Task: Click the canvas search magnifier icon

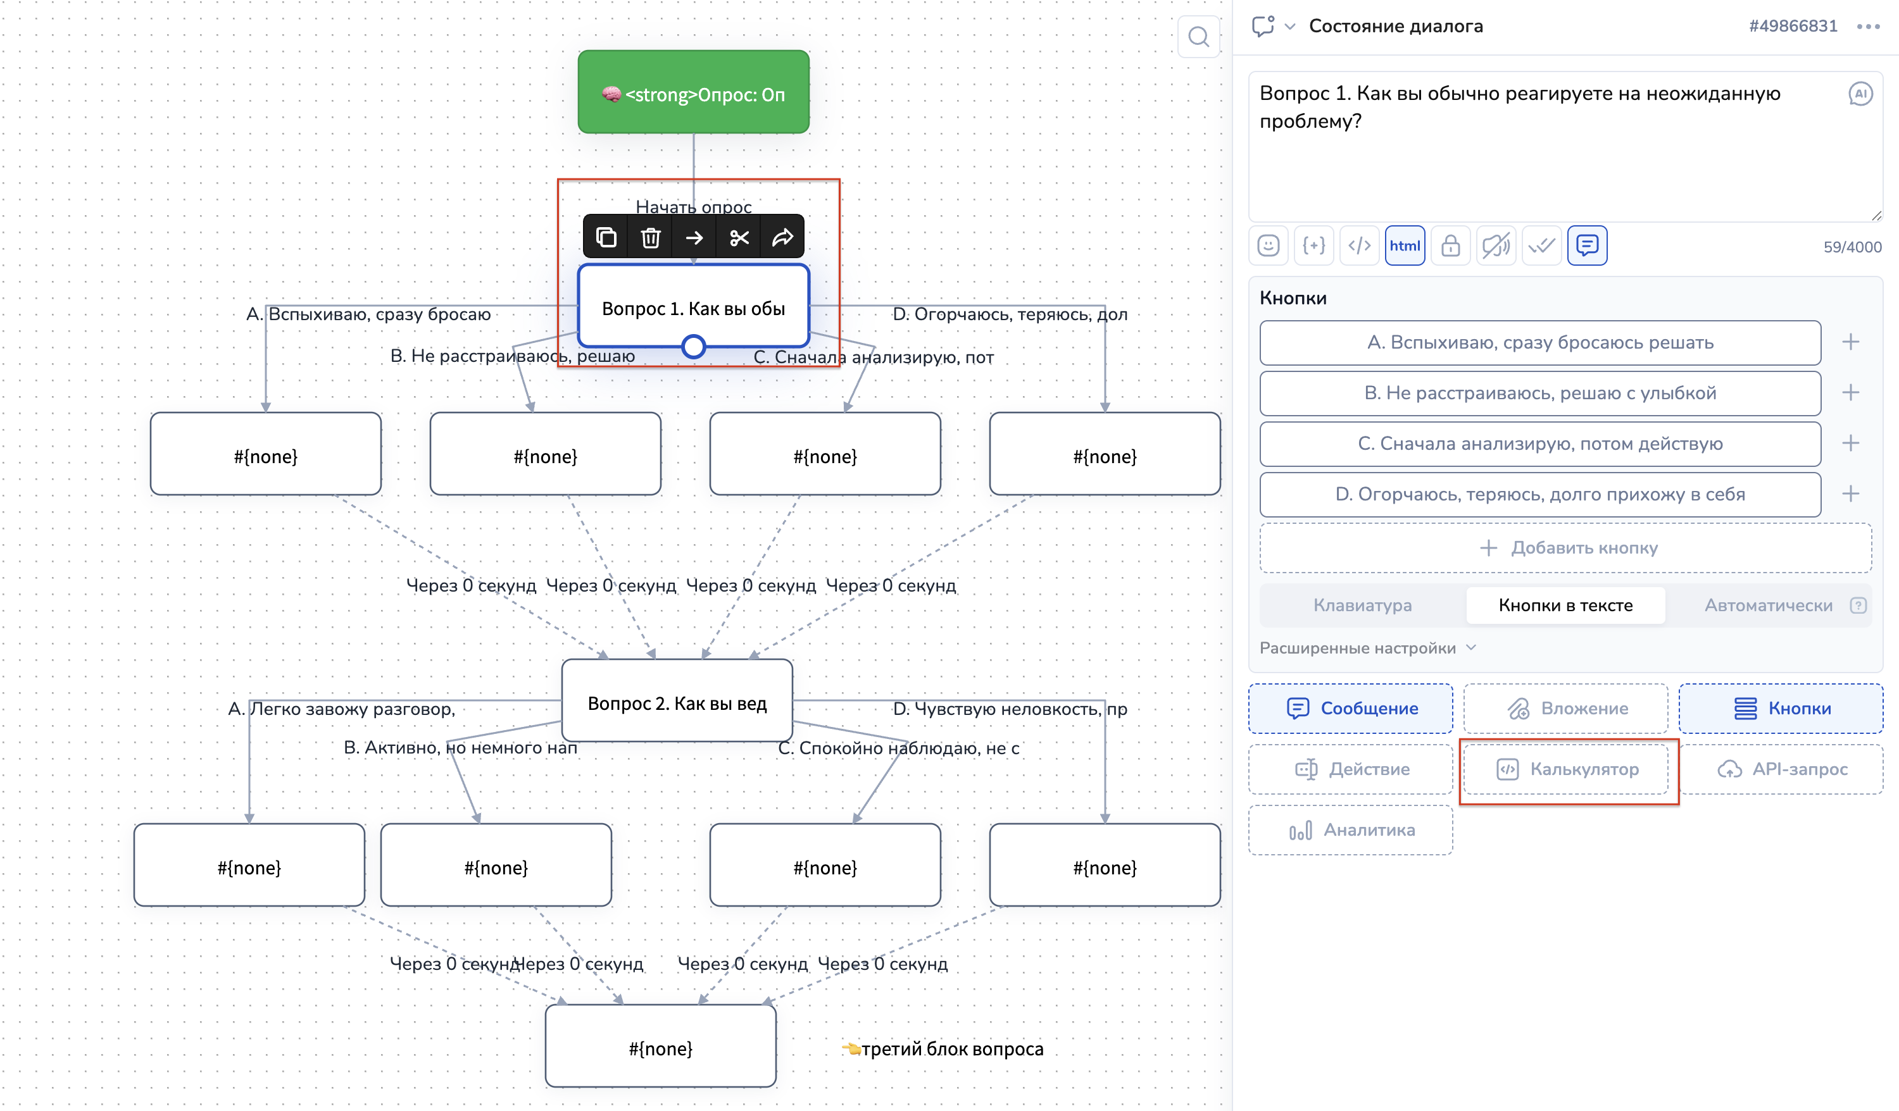Action: [1198, 36]
